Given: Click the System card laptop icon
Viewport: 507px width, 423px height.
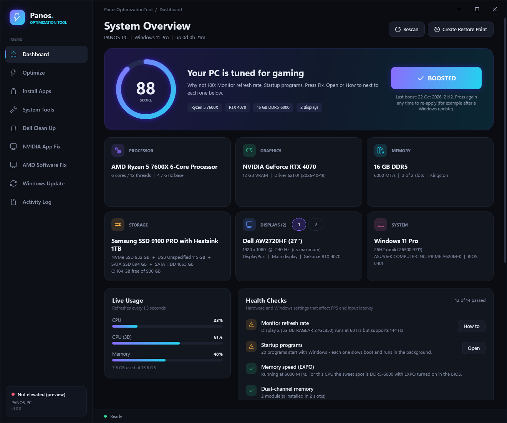Looking at the screenshot, I should click(381, 225).
